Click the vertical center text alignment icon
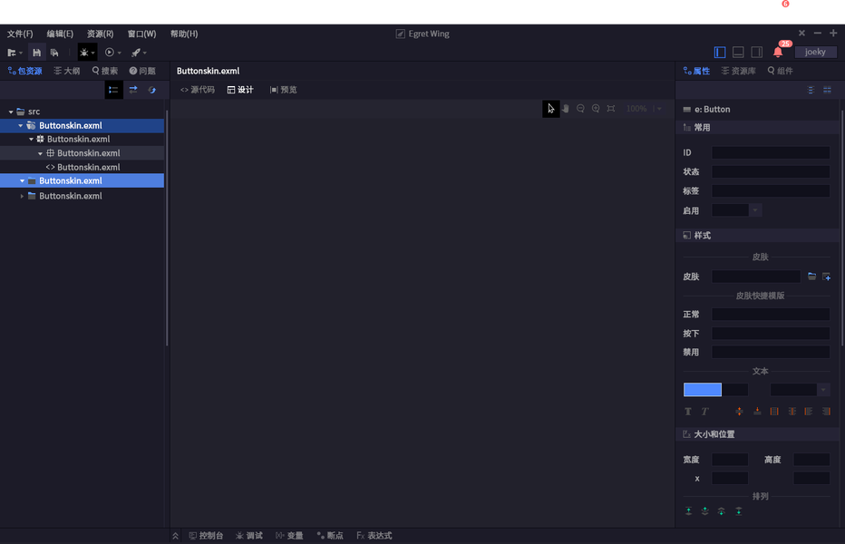 pos(740,412)
